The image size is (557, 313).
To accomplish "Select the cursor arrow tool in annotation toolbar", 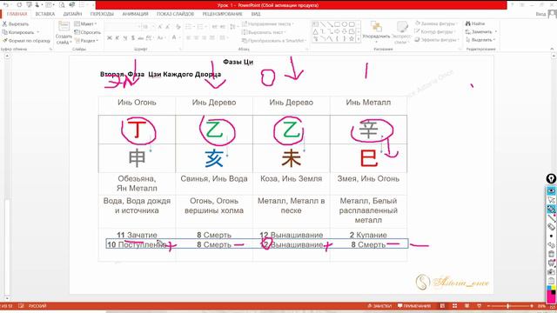I will [x=551, y=200].
